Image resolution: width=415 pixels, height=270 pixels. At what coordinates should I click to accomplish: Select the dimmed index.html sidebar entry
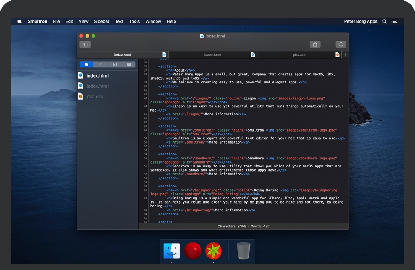(x=97, y=86)
